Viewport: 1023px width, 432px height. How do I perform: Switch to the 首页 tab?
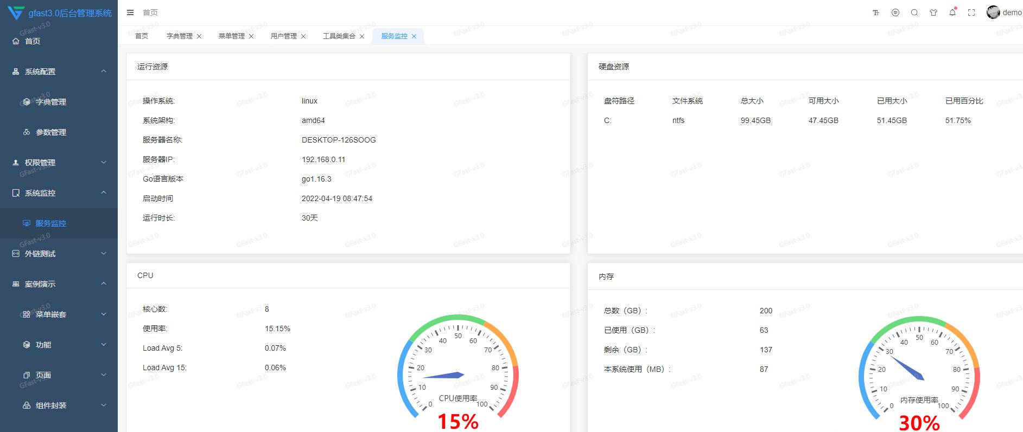point(142,36)
